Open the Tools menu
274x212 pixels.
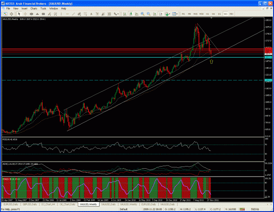tap(43, 9)
